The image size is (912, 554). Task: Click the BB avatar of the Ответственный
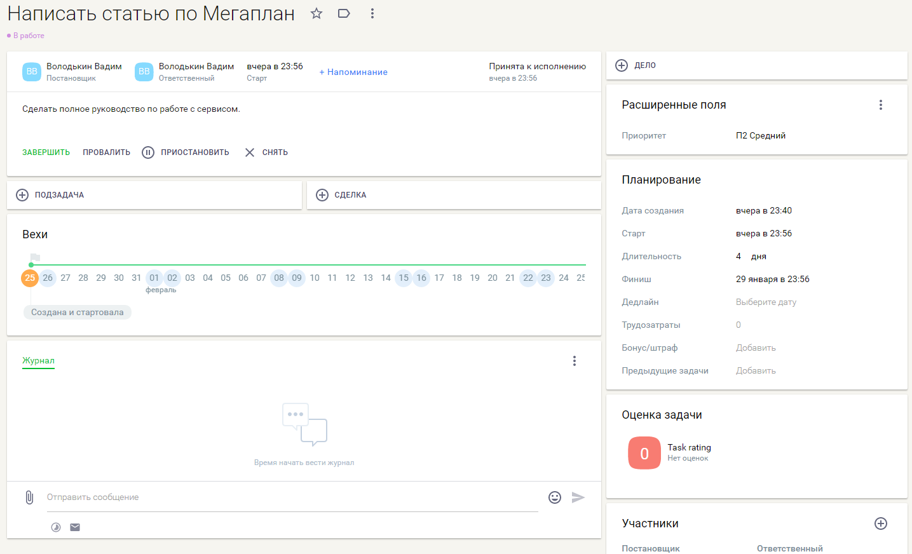144,72
